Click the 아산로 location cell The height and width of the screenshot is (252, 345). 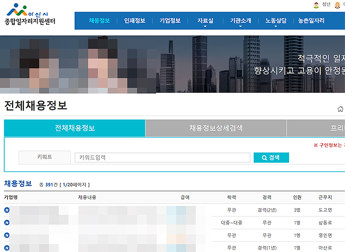tap(325, 248)
